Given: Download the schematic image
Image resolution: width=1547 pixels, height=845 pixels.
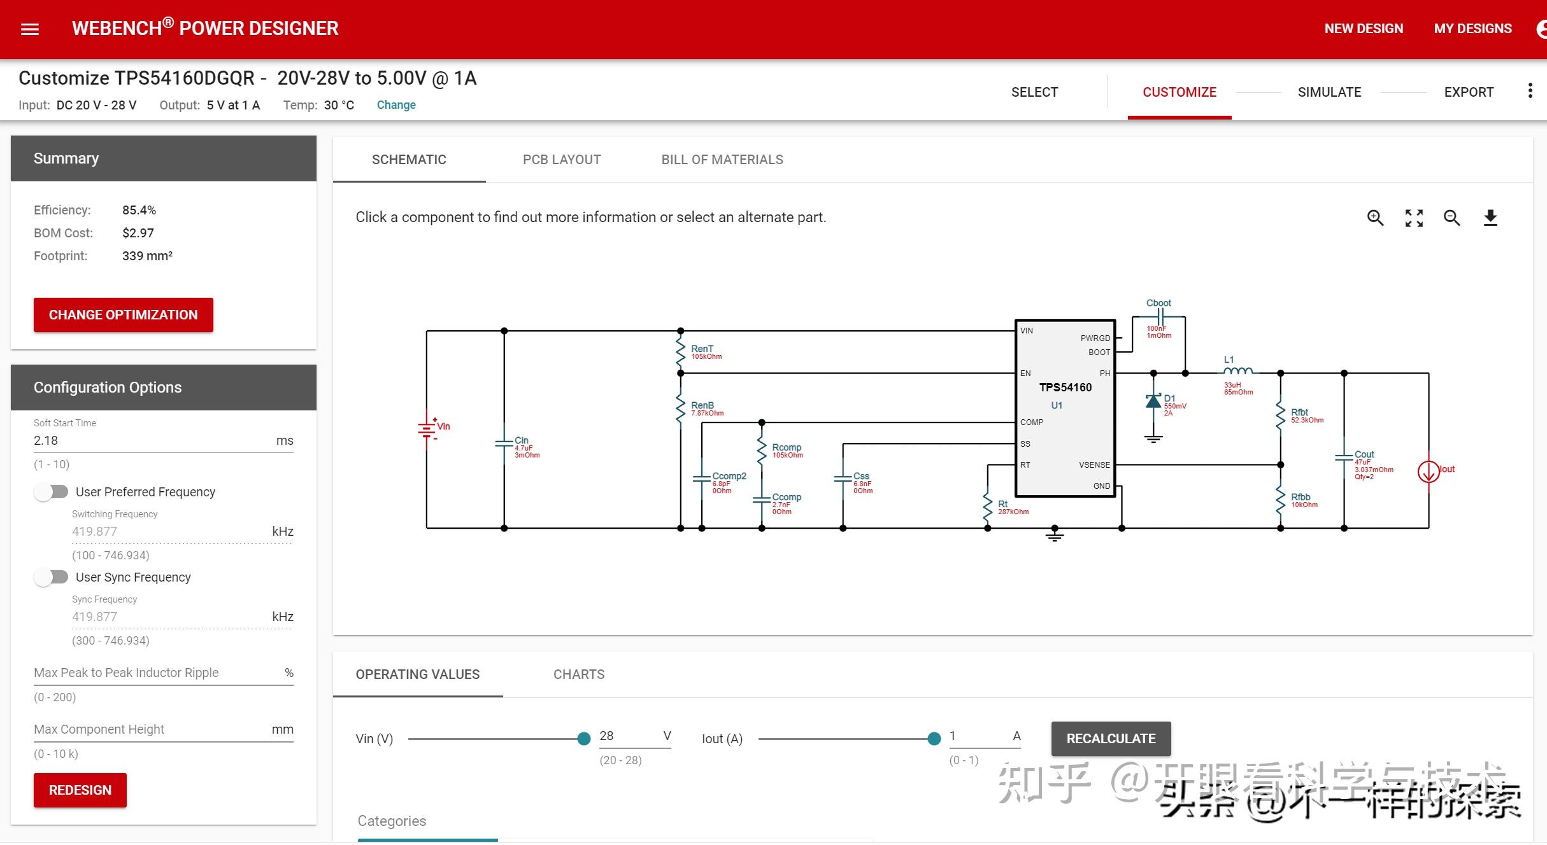Looking at the screenshot, I should (x=1490, y=218).
